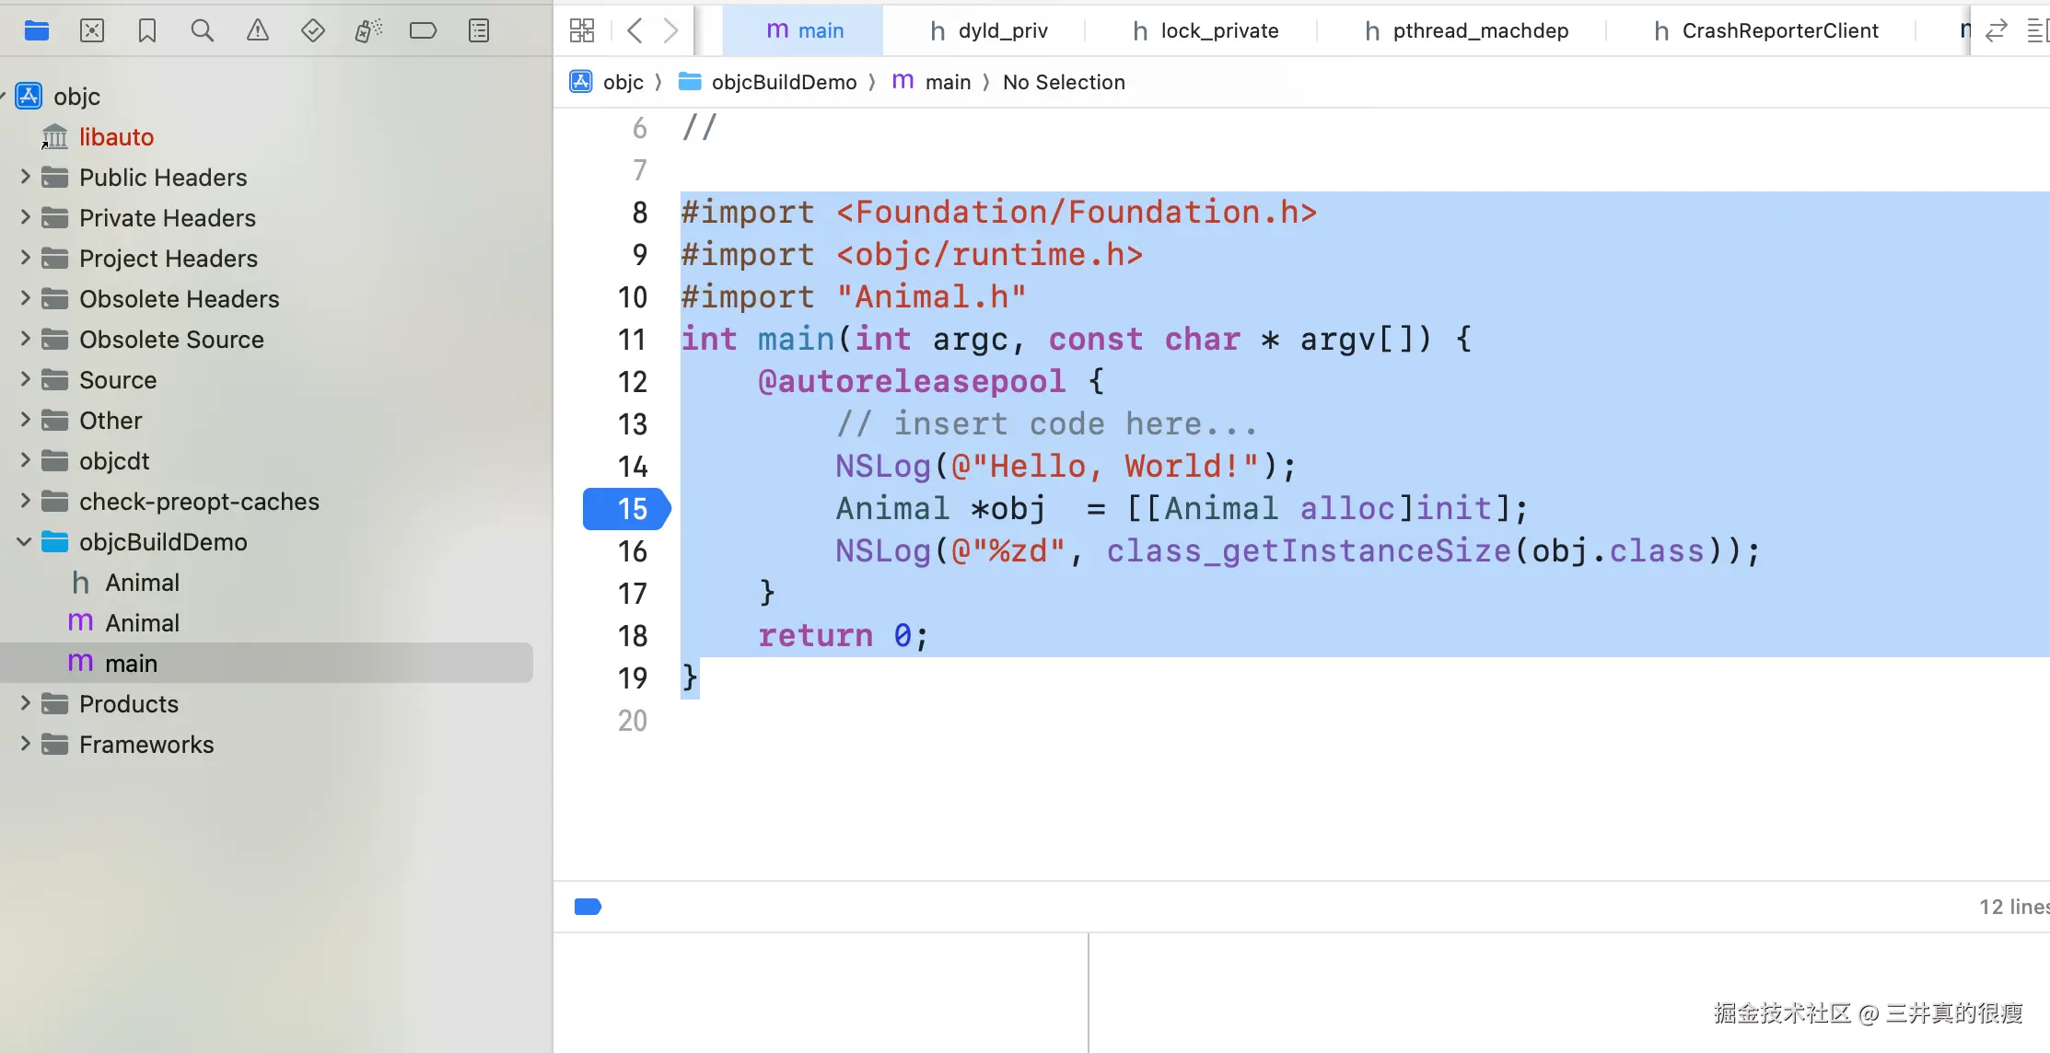Expand the Public Headers group
2050x1053 pixels.
tap(25, 177)
